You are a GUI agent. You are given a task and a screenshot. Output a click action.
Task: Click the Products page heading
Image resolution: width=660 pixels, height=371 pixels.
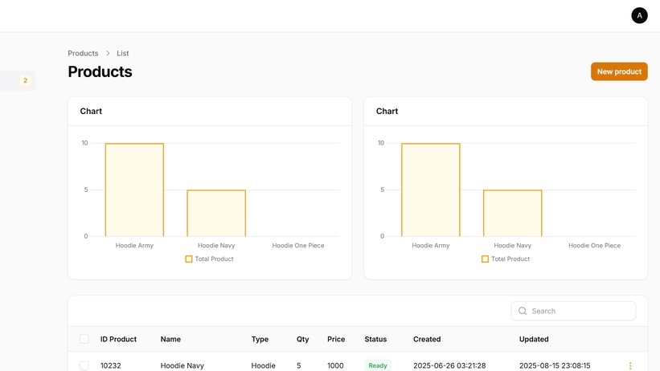[x=100, y=71]
